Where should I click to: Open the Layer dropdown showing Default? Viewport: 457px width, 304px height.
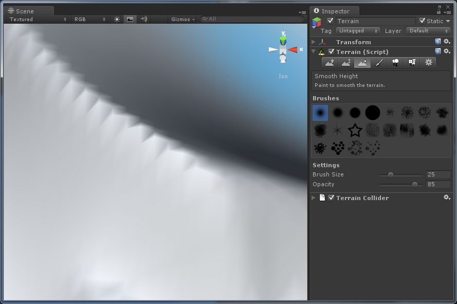click(x=428, y=31)
